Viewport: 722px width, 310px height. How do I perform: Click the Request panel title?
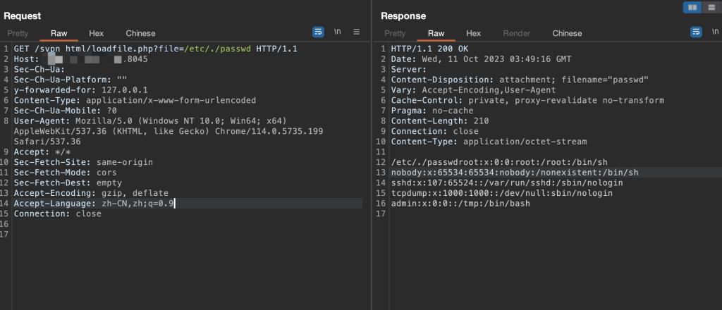pos(23,15)
